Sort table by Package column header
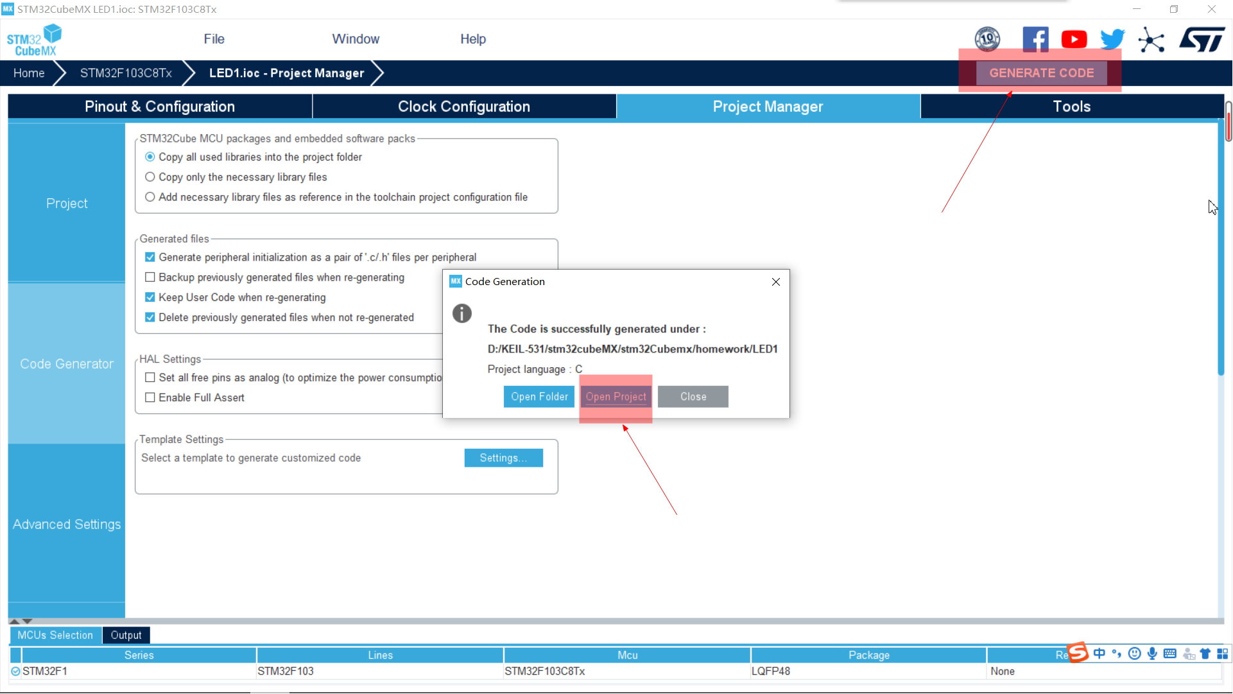Viewport: 1233px width, 694px height. [x=869, y=655]
